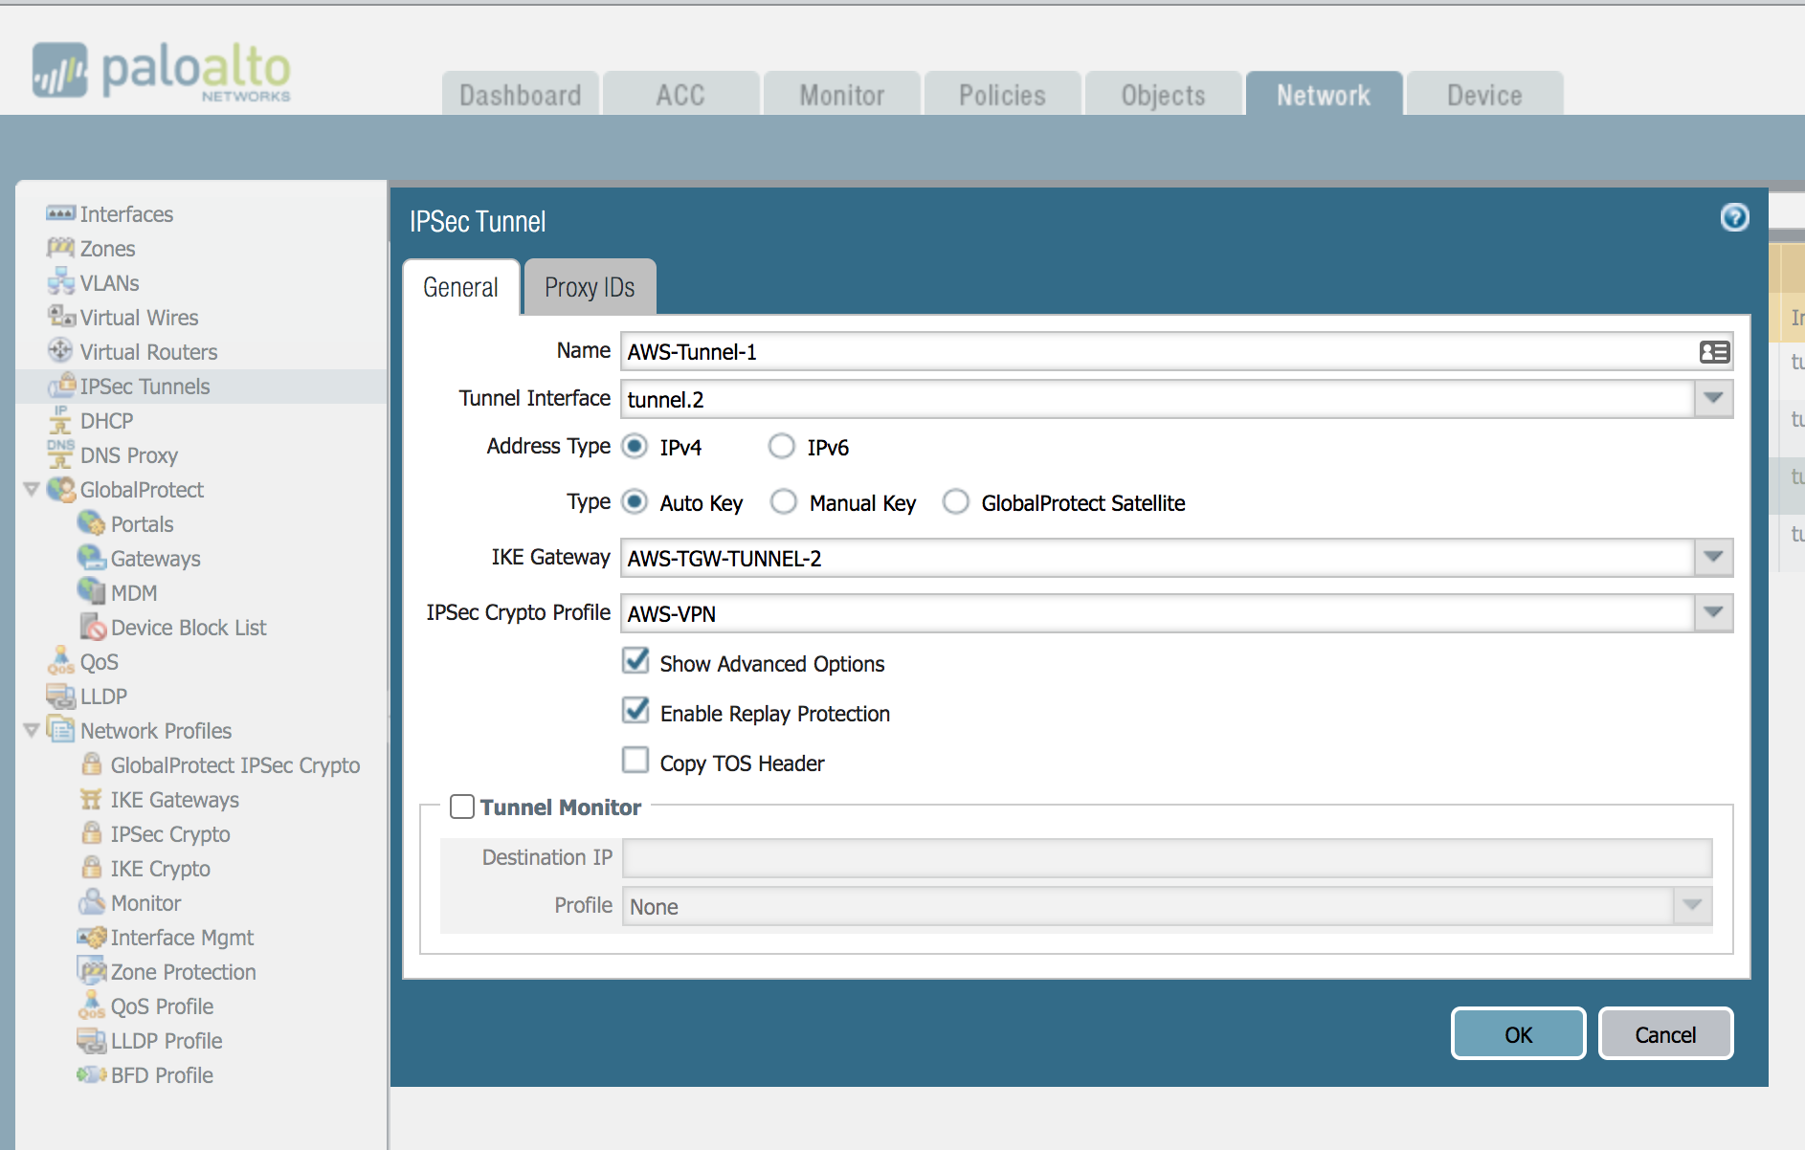Choose the Manual Key type option

tap(784, 502)
